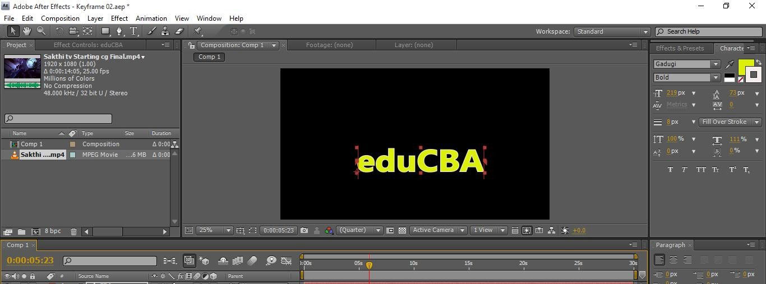766x284 pixels.
Task: Open the Layer menu
Action: [95, 18]
